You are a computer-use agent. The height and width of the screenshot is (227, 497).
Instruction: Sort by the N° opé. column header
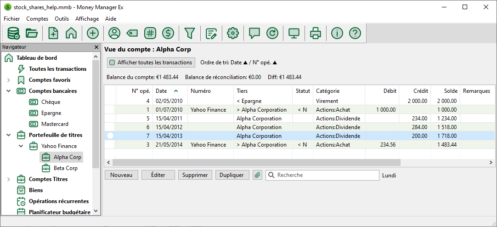(135, 91)
